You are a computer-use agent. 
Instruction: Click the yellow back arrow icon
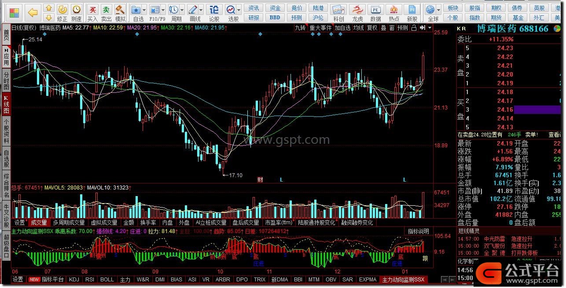coord(33,12)
